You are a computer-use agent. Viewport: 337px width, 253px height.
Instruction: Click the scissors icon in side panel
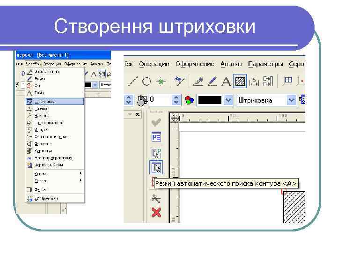[156, 199]
